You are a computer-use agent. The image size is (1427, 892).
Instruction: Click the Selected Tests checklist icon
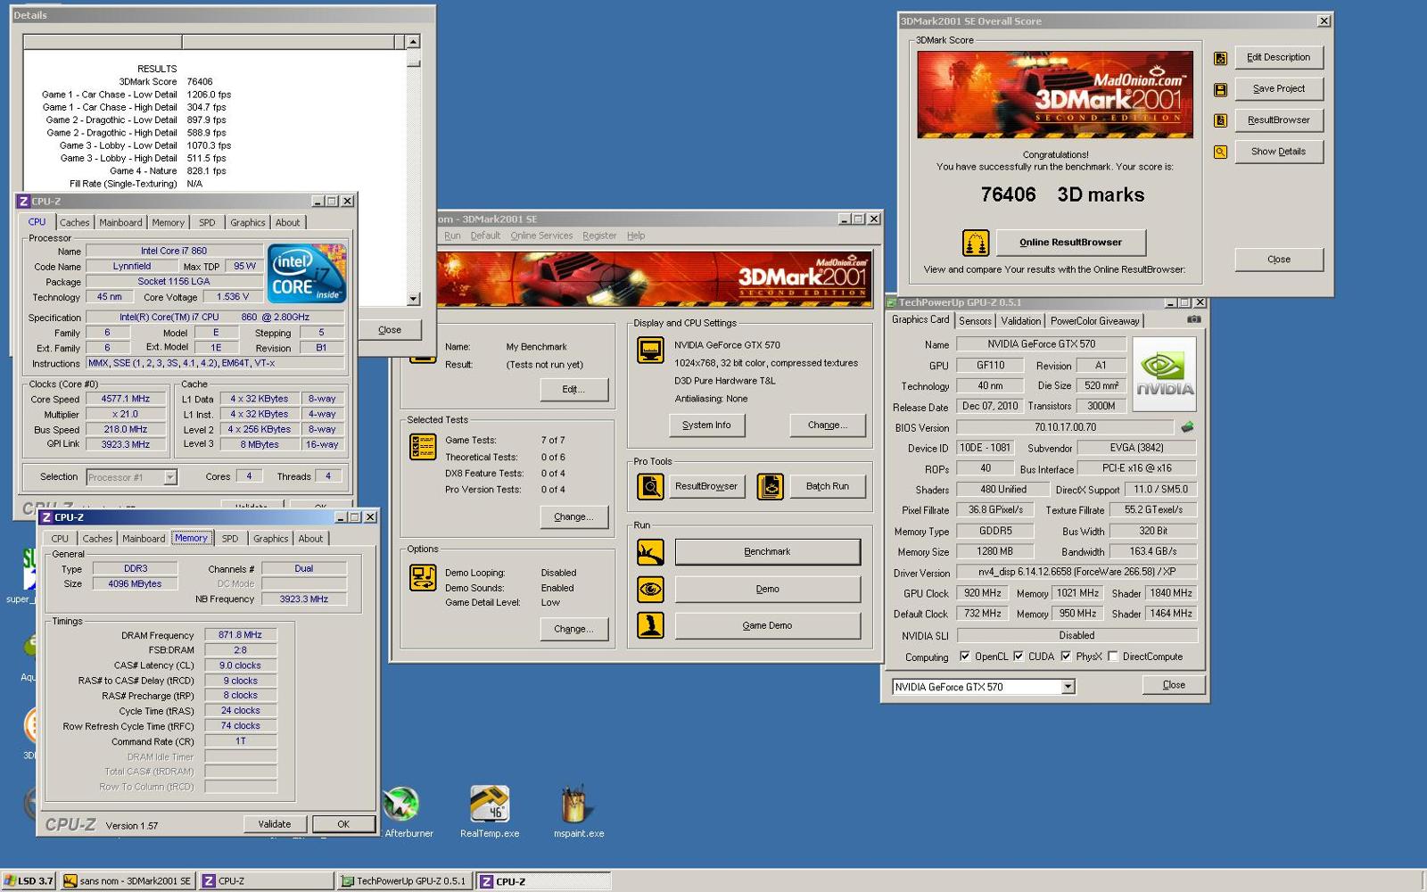point(423,446)
